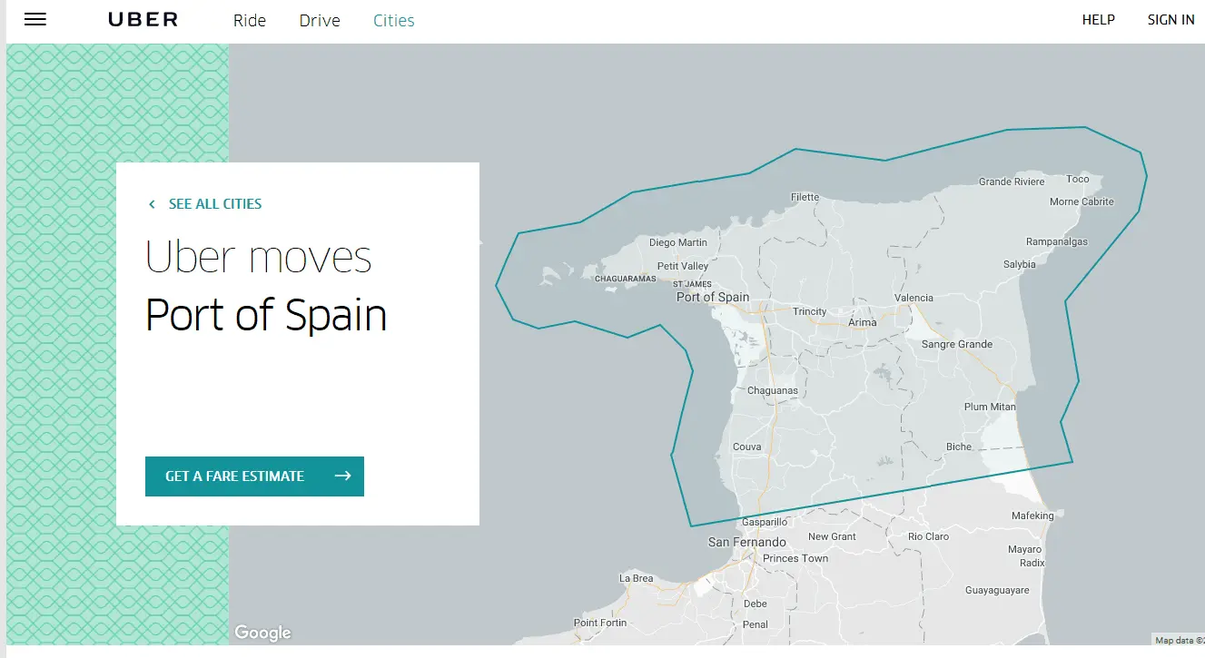Click San Fernando on the map

[747, 542]
